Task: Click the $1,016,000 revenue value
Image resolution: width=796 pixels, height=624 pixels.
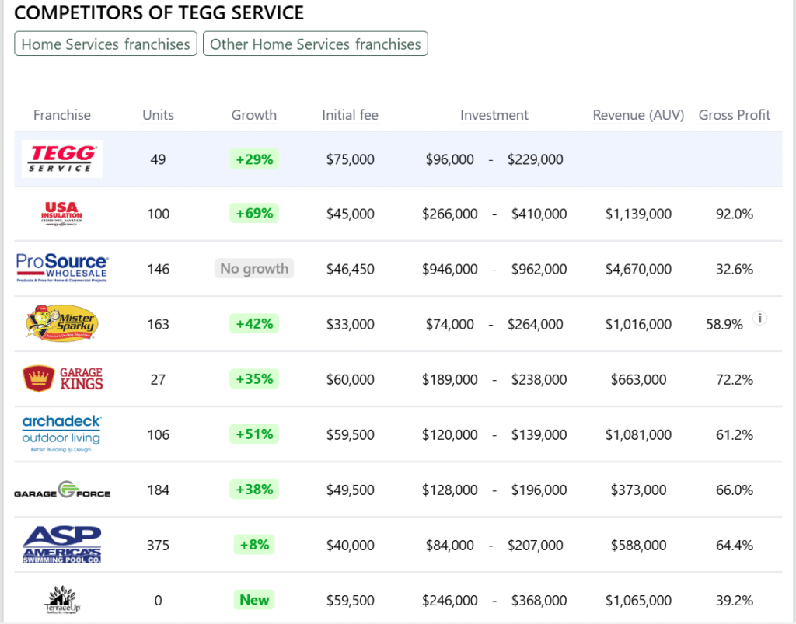Action: [x=638, y=324]
